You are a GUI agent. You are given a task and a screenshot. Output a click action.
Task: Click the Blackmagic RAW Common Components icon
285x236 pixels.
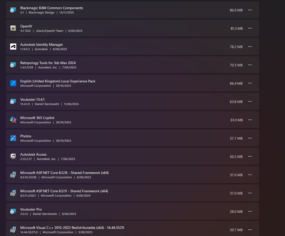pyautogui.click(x=13, y=10)
